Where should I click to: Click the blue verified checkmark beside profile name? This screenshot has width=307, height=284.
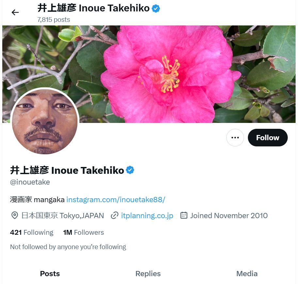pyautogui.click(x=130, y=170)
